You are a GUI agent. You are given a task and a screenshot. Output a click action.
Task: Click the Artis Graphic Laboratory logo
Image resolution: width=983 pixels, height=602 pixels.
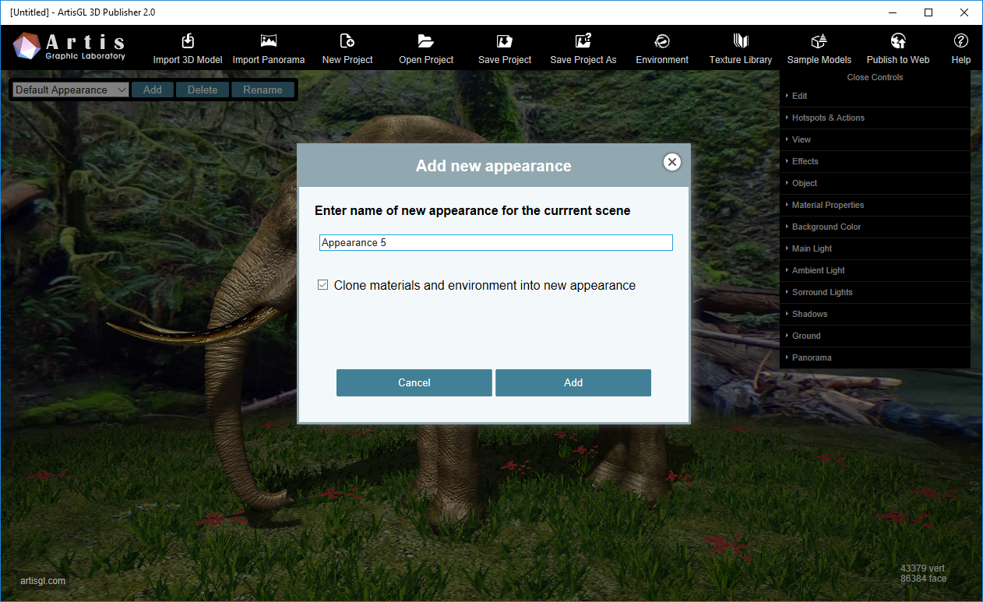(x=69, y=48)
